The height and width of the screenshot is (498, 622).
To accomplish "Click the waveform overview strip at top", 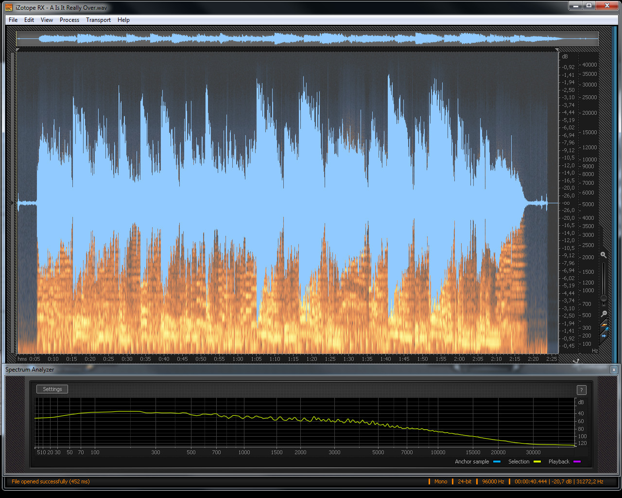I will [x=307, y=39].
